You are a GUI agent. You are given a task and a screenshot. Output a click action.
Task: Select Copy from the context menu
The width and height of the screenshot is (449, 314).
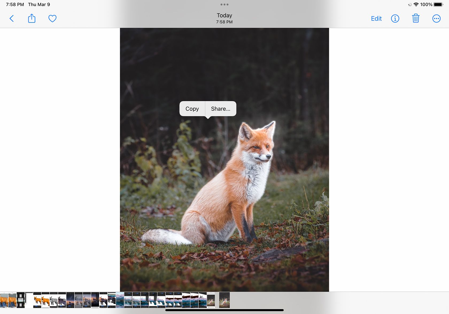pyautogui.click(x=192, y=109)
